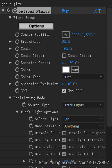
Task: Click the Brightness value 30.0
Action: [66, 42]
